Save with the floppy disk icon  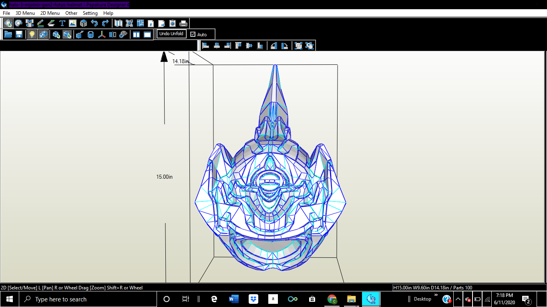click(x=19, y=34)
